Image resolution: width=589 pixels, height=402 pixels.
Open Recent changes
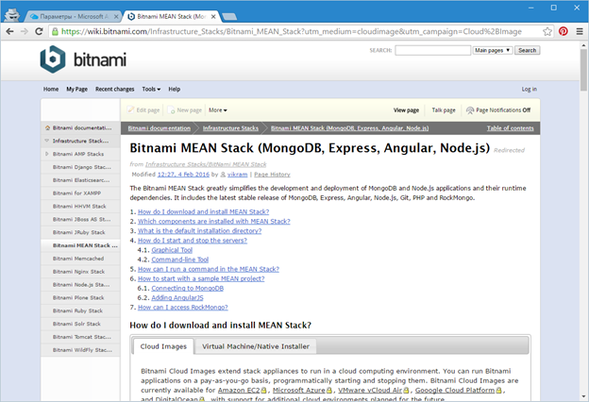114,89
